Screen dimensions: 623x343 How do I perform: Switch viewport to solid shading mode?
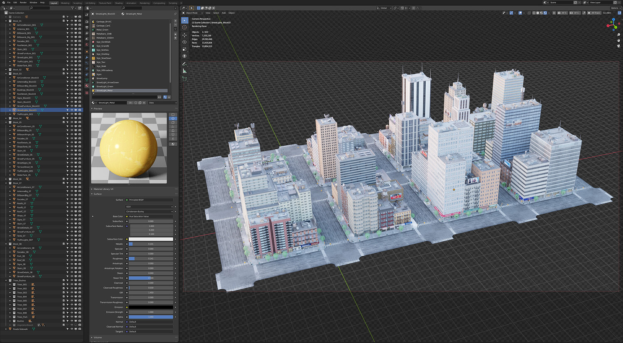coord(538,13)
